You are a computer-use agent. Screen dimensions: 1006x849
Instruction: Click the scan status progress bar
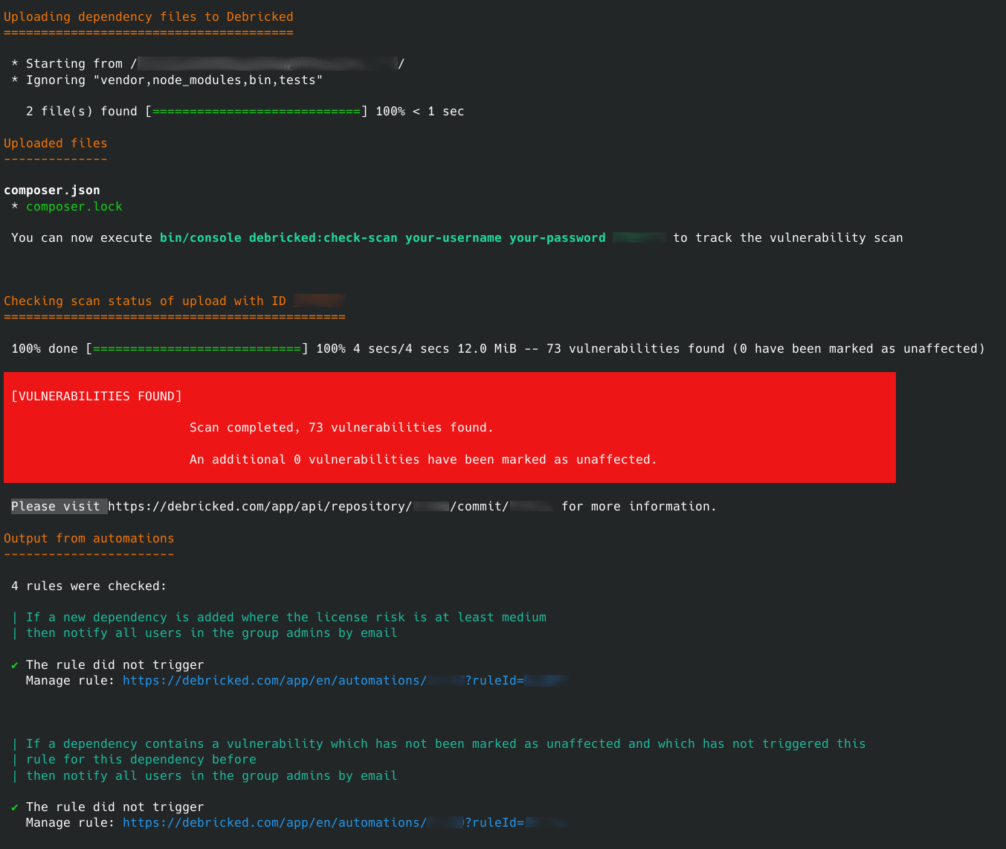click(197, 348)
